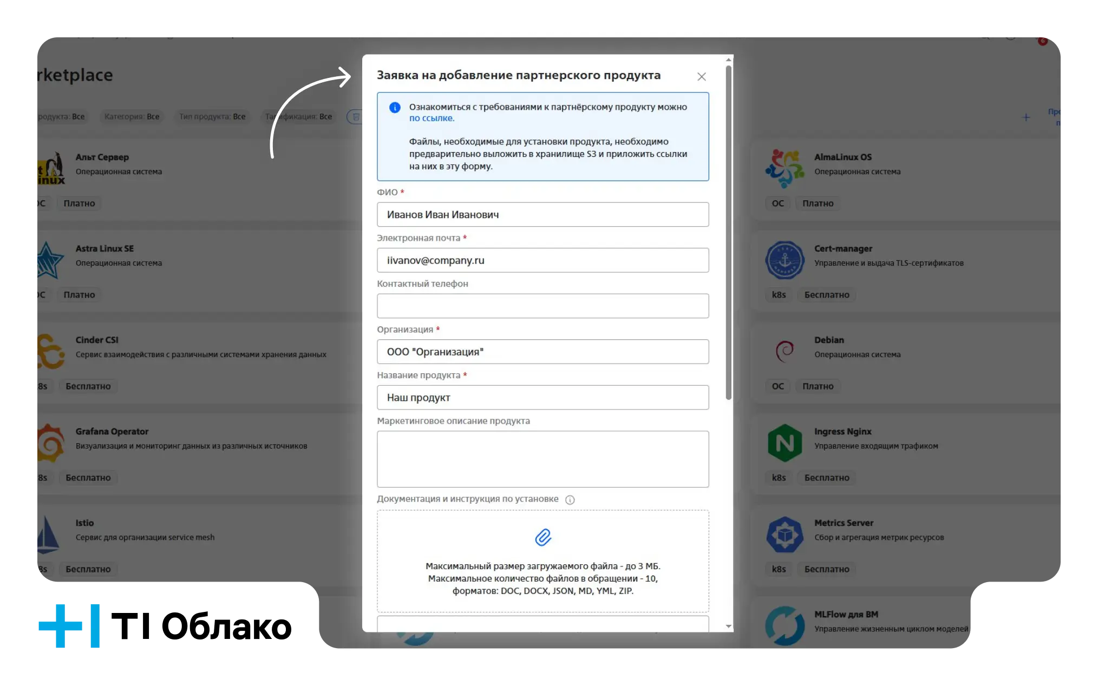Select the Организация input field
The image size is (1098, 686).
click(543, 352)
